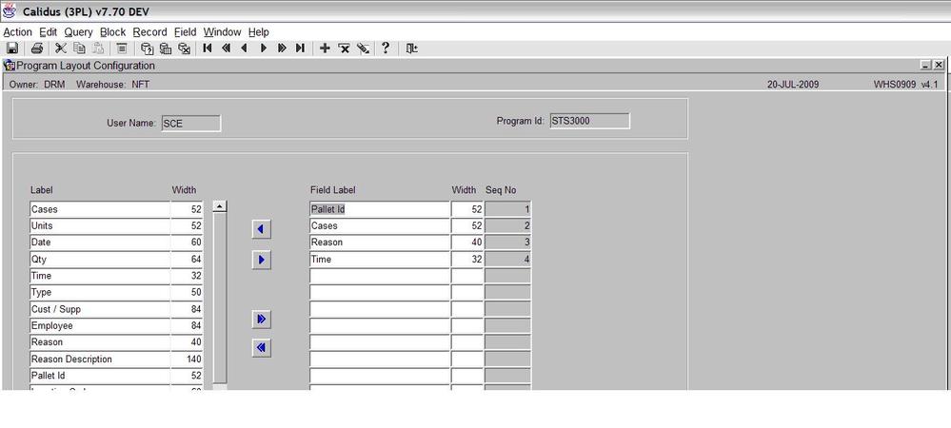Viewport: 951px width, 428px height.
Task: Click in the Program Id field
Action: pyautogui.click(x=589, y=121)
